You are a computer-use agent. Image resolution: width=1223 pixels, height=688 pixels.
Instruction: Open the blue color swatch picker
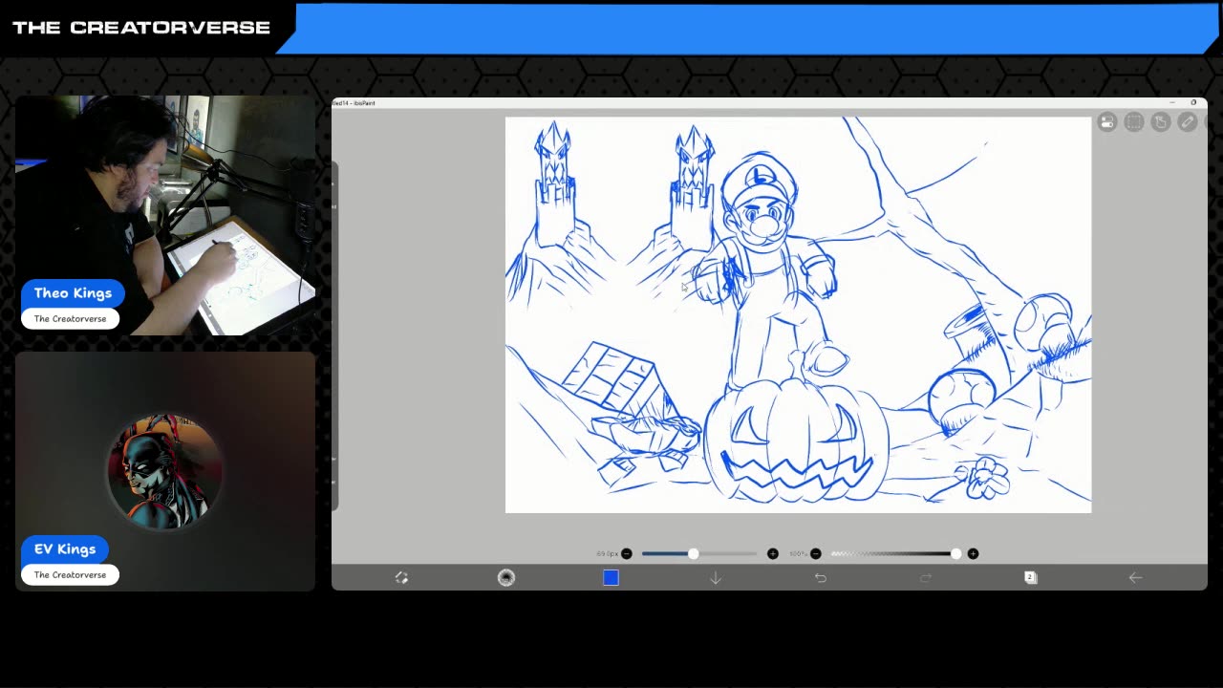click(x=611, y=578)
